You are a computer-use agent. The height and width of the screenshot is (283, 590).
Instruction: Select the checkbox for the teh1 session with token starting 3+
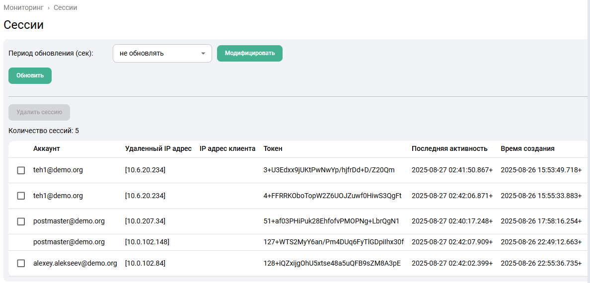(x=21, y=170)
